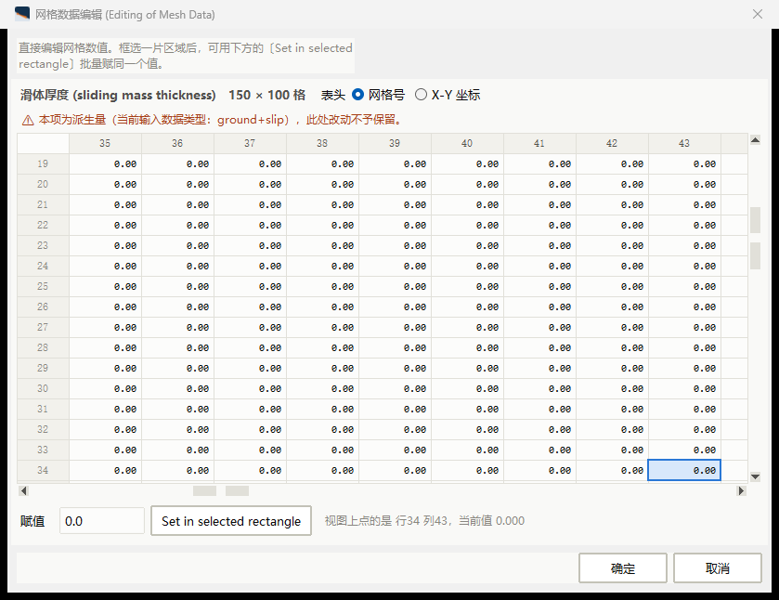Click the vertical scrollbar down arrow
Image resolution: width=779 pixels, height=600 pixels.
pos(755,476)
